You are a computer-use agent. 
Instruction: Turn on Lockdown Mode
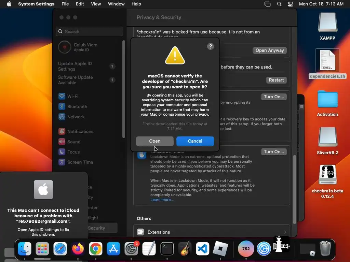274,152
